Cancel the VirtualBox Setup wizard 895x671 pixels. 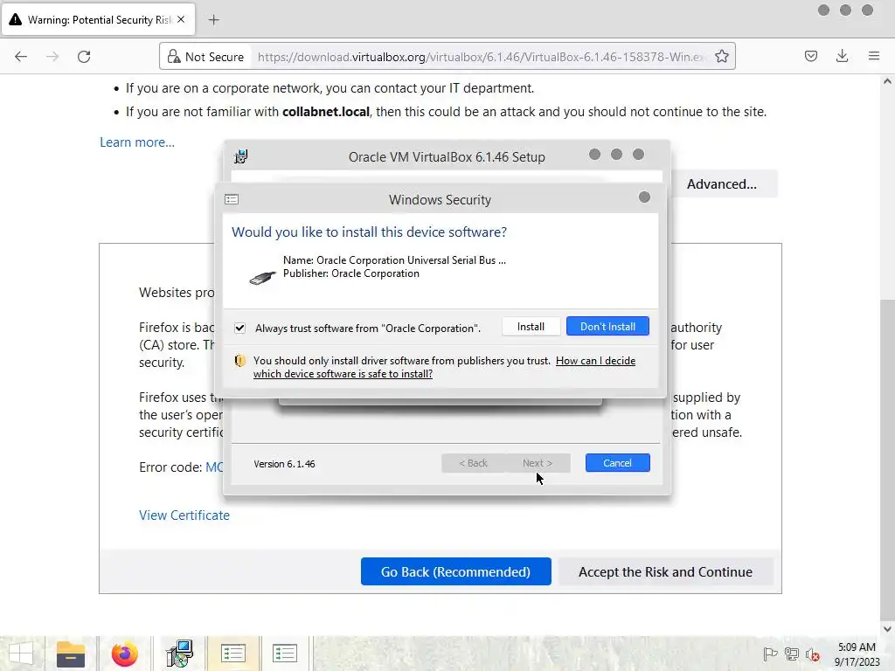[x=618, y=463]
